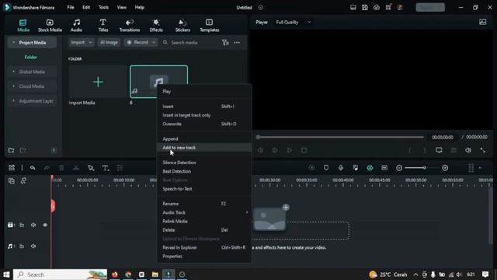Click the timeline text tool icon

[106, 168]
